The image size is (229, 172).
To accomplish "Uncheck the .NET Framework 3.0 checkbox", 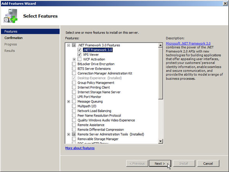I will (x=79, y=50).
